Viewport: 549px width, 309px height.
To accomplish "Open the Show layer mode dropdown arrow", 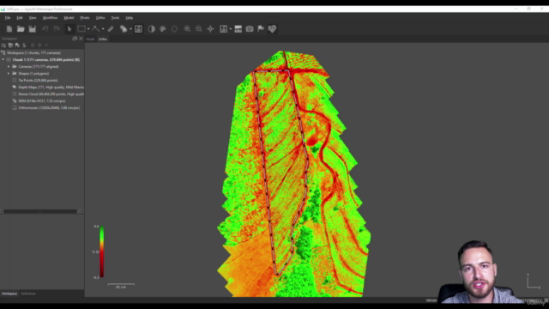I will pos(231,29).
